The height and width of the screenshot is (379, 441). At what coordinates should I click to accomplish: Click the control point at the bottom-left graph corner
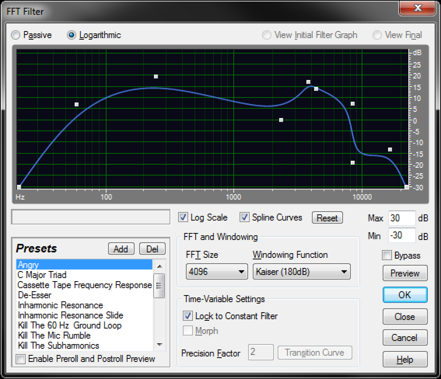coord(19,187)
